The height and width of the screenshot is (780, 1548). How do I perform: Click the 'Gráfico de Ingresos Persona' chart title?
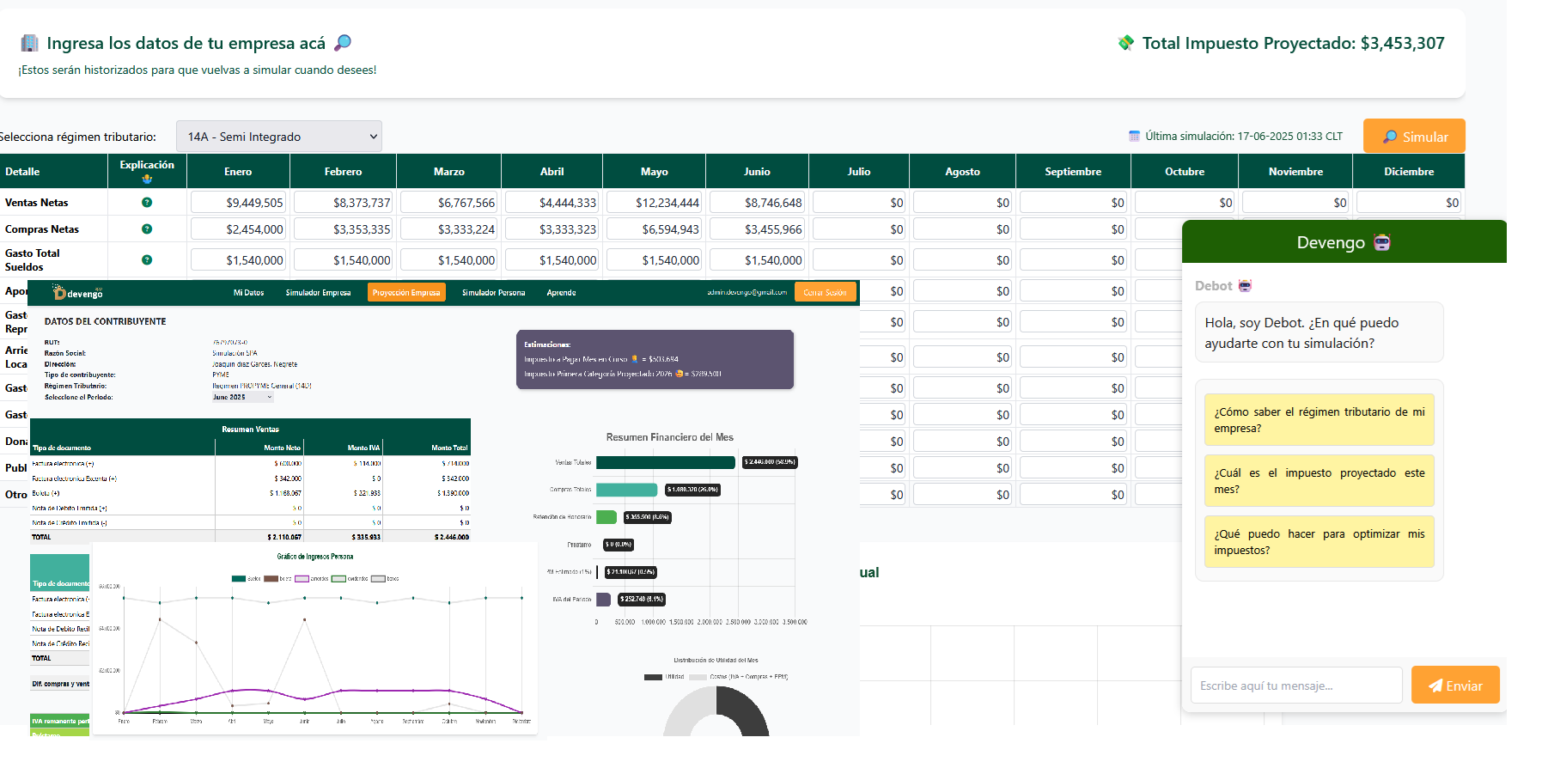point(315,557)
